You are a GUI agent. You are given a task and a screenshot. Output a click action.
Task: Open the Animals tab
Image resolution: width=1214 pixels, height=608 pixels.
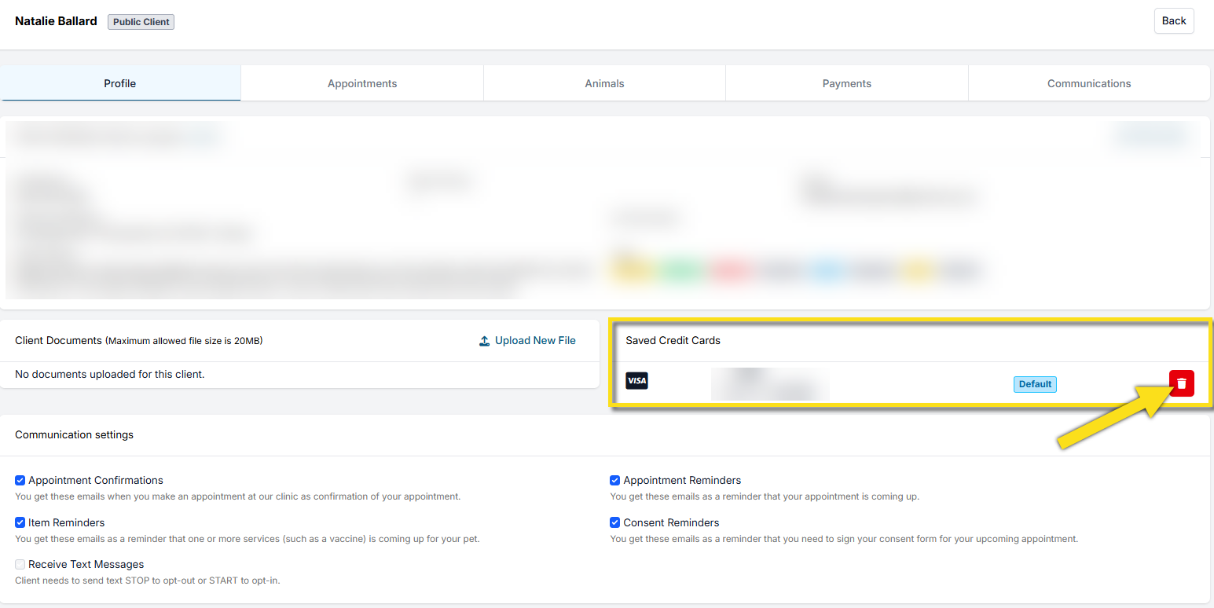(x=604, y=83)
